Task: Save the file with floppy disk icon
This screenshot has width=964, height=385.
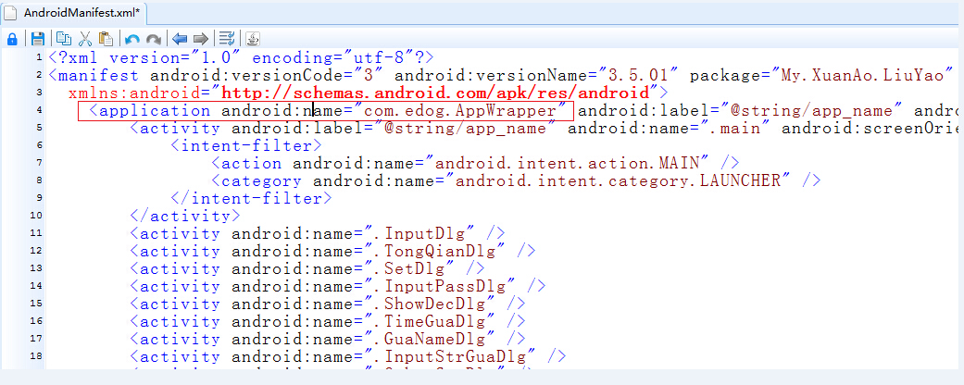Action: coord(38,39)
